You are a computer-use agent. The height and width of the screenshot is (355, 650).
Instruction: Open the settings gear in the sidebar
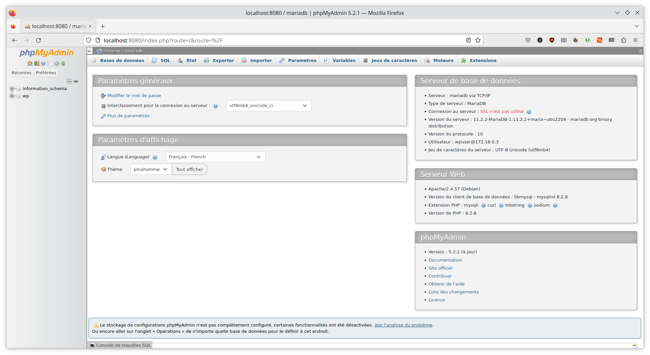tap(56, 63)
